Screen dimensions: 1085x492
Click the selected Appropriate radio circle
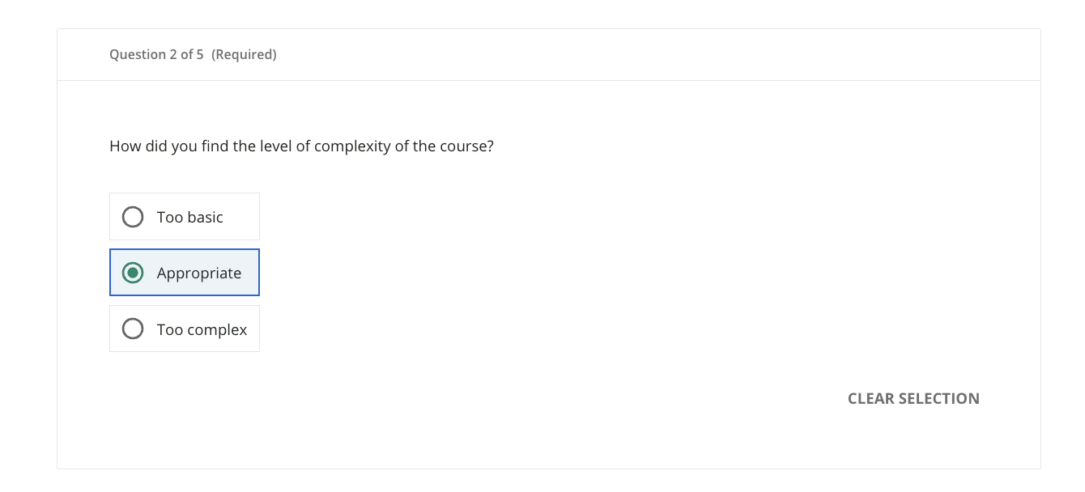click(132, 273)
